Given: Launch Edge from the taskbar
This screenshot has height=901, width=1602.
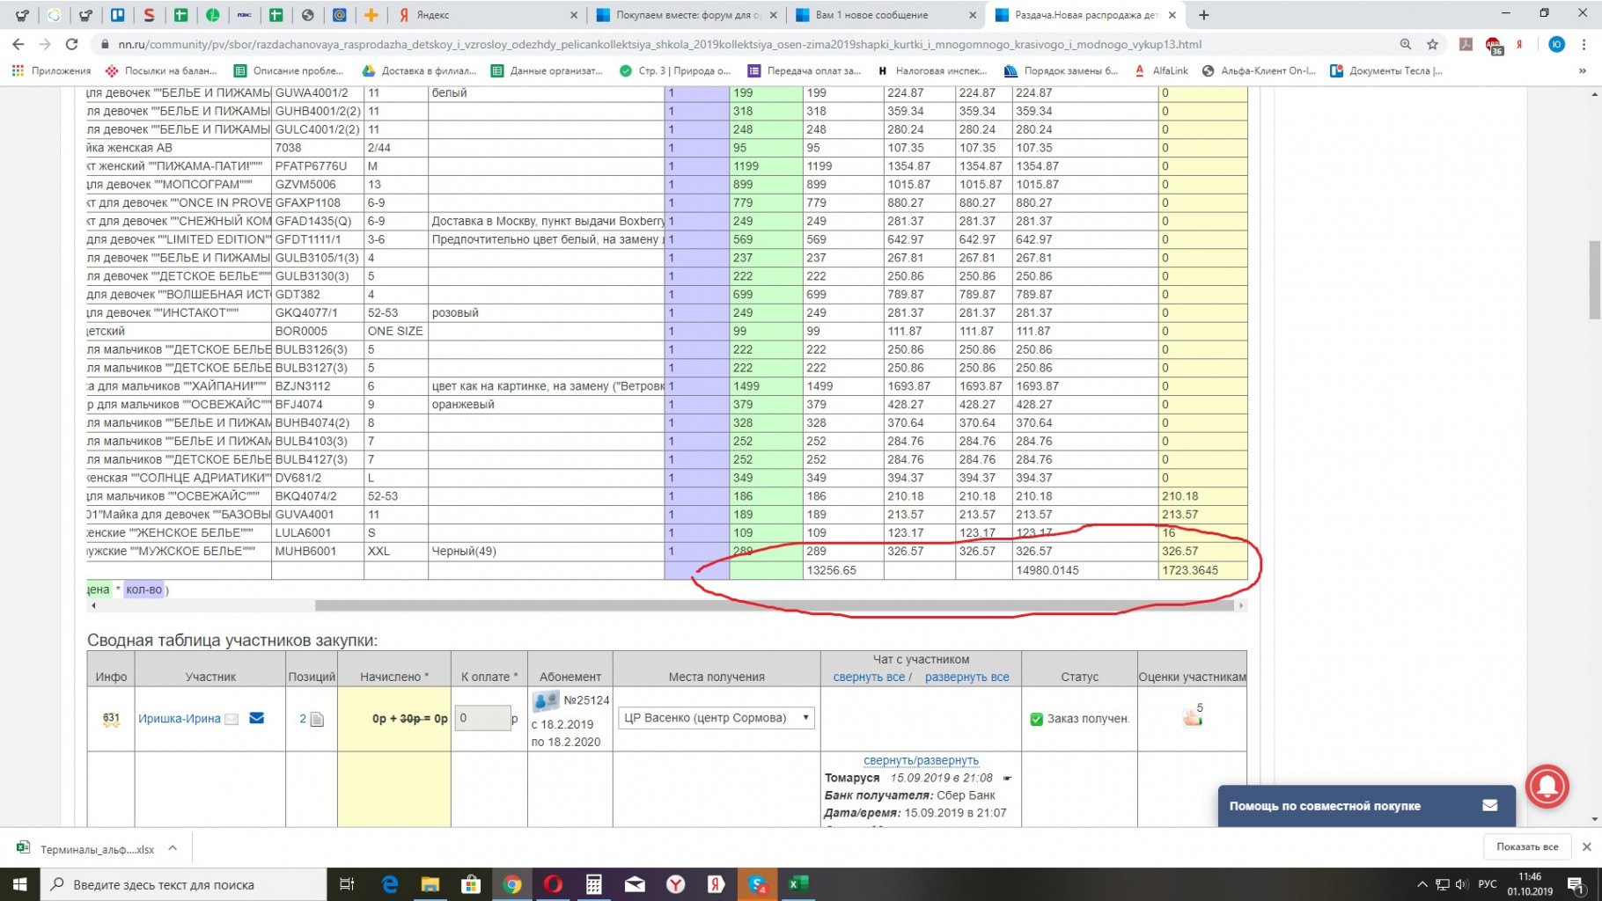Looking at the screenshot, I should [x=390, y=884].
